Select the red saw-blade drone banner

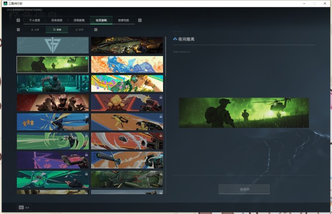pyautogui.click(x=127, y=141)
